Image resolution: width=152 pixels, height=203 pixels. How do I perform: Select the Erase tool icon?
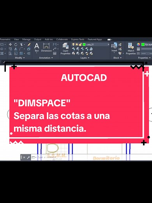pos(29,45)
